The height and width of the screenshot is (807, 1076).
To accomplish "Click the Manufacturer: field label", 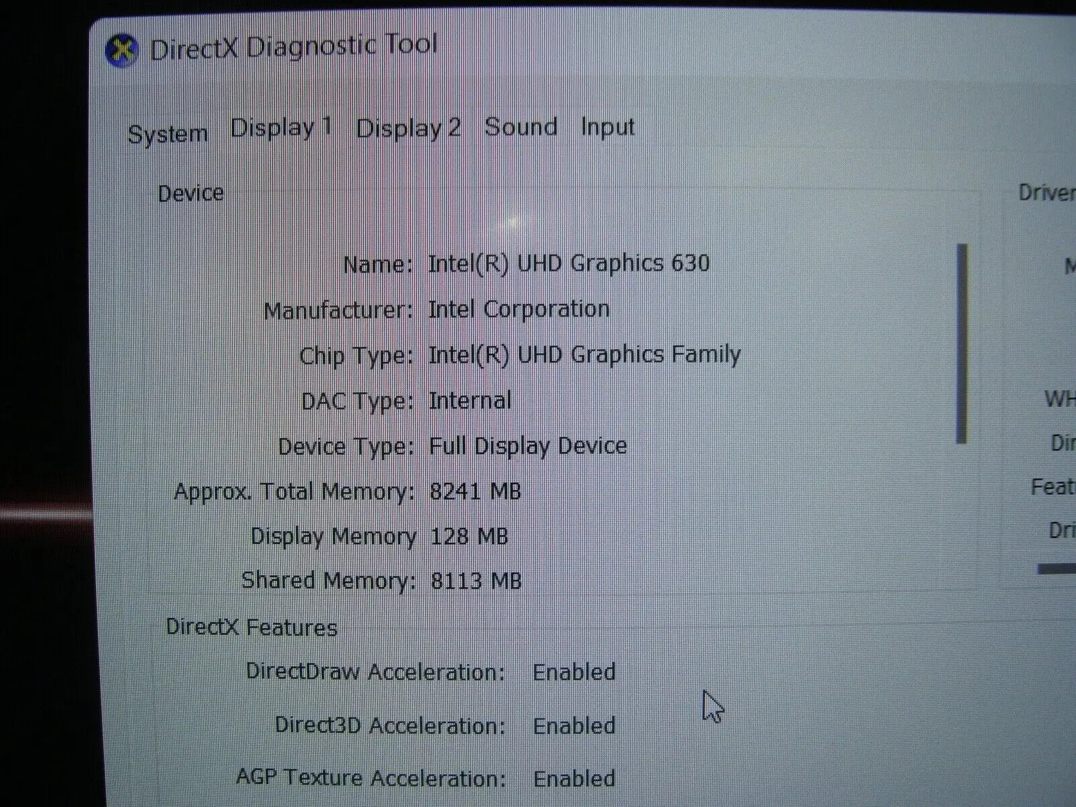I will coord(338,311).
